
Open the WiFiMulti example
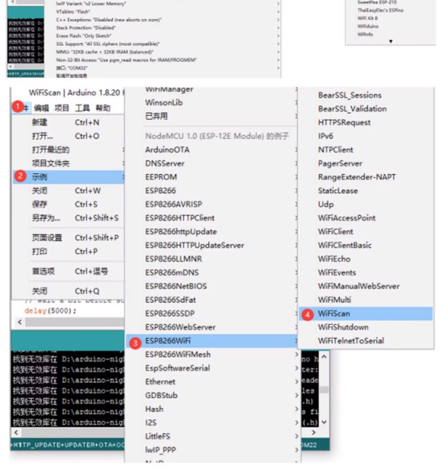[x=366, y=300]
